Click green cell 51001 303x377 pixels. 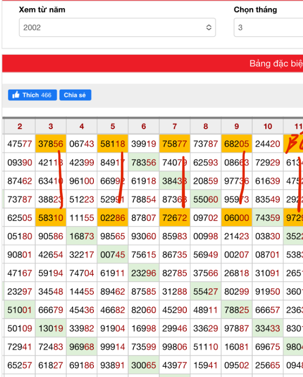(x=19, y=310)
